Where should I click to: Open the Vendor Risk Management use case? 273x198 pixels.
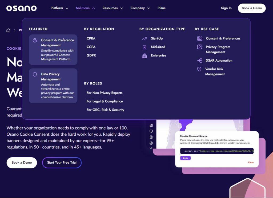coord(215,71)
